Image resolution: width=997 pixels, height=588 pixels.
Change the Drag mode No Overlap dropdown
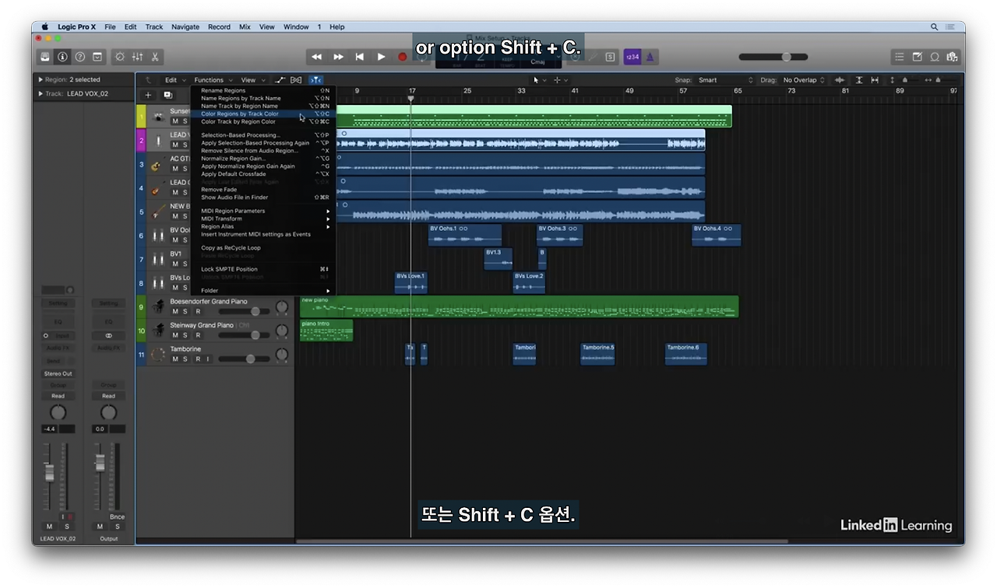[804, 80]
